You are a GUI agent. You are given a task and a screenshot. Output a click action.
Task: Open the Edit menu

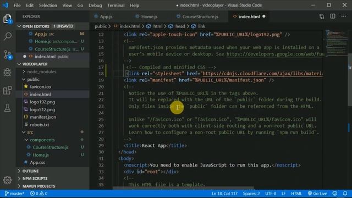[x=30, y=5]
